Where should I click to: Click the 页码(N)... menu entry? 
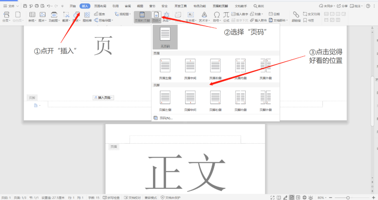tap(166, 118)
